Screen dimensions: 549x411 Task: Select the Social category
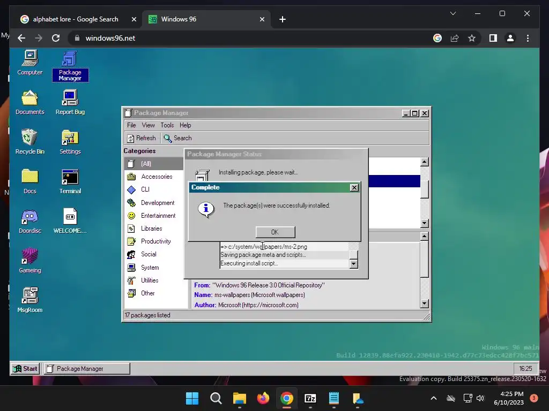154,254
